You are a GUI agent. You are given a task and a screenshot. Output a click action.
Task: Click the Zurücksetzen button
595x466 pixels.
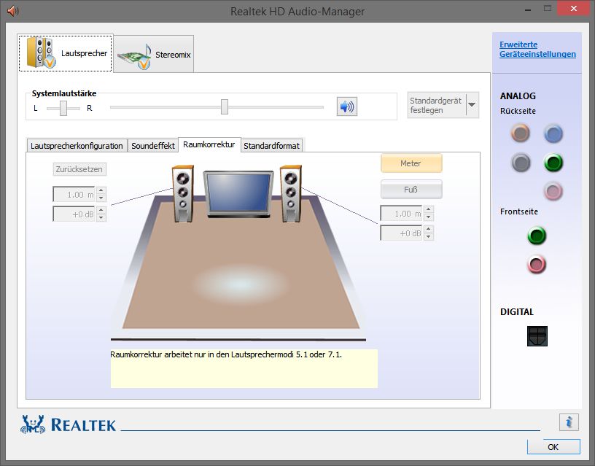point(79,169)
